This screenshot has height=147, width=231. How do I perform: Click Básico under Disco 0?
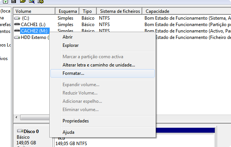coord(23,137)
